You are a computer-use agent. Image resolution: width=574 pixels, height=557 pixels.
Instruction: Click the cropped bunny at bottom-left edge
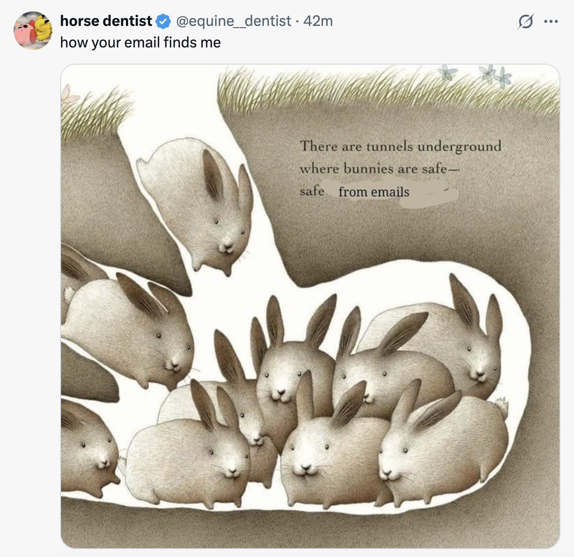click(x=88, y=448)
